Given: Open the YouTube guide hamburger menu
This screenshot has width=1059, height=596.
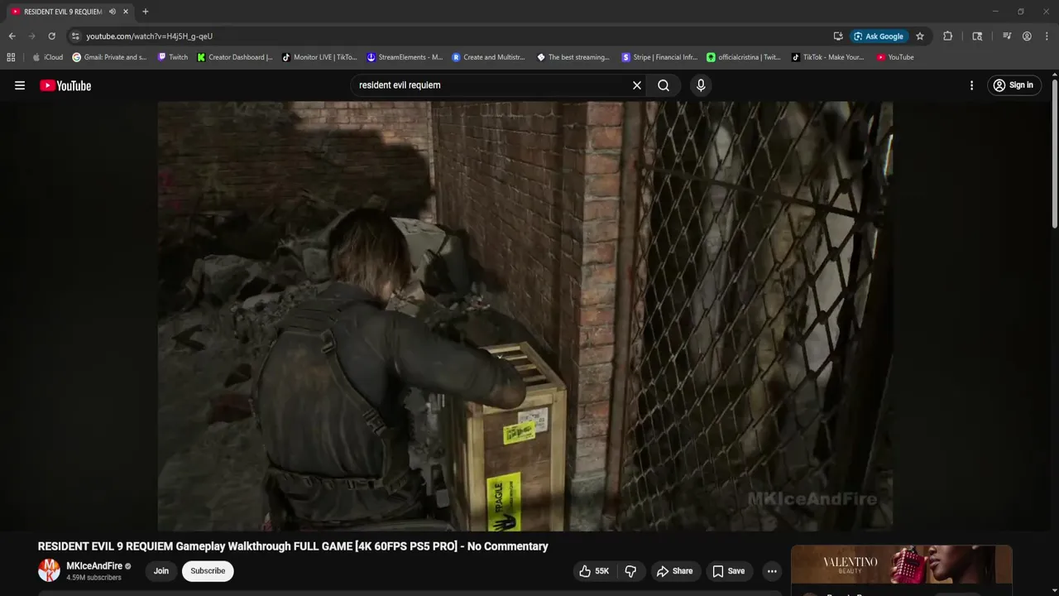Looking at the screenshot, I should pos(20,85).
